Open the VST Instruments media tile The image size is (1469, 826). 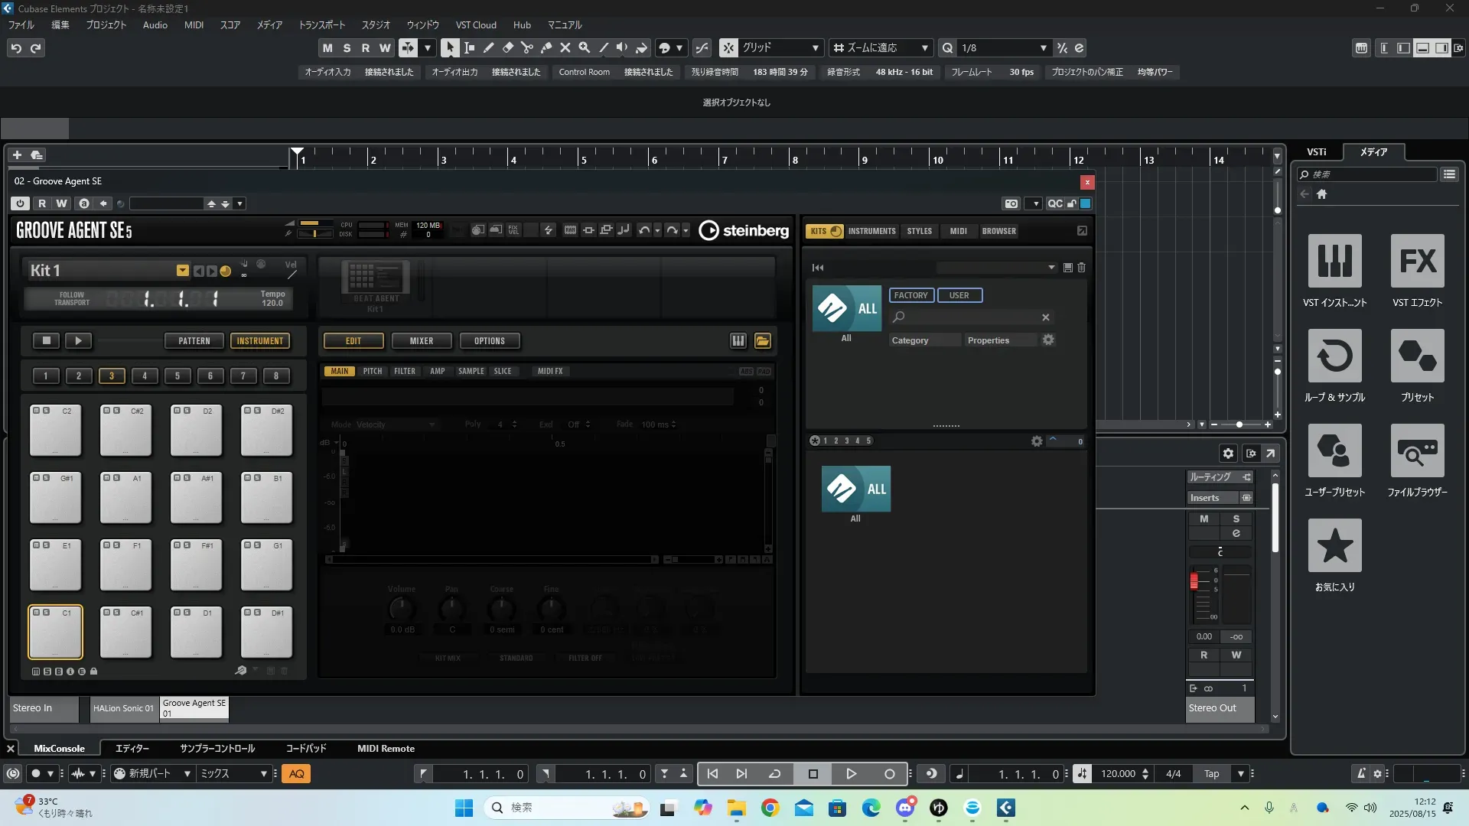pos(1334,261)
